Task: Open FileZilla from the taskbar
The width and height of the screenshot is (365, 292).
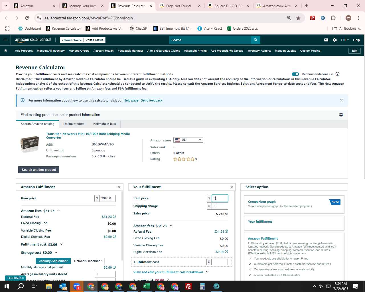Action: pos(188,286)
